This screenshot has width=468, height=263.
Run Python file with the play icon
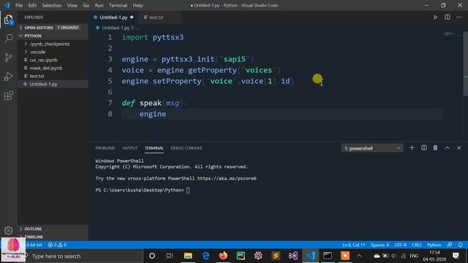tap(435, 18)
